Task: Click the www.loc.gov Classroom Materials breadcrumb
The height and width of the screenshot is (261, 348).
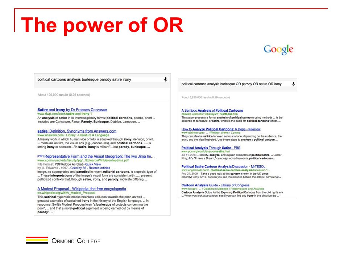Action: tap(223, 188)
